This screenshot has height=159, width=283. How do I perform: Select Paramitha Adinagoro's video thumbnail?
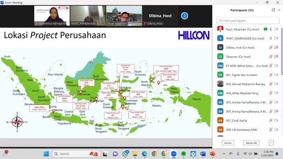tap(52, 15)
